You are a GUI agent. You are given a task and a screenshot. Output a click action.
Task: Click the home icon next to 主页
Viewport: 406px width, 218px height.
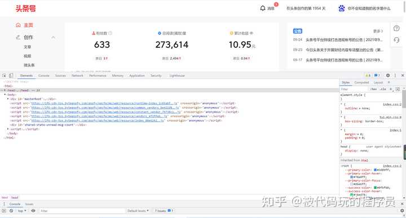pos(18,25)
